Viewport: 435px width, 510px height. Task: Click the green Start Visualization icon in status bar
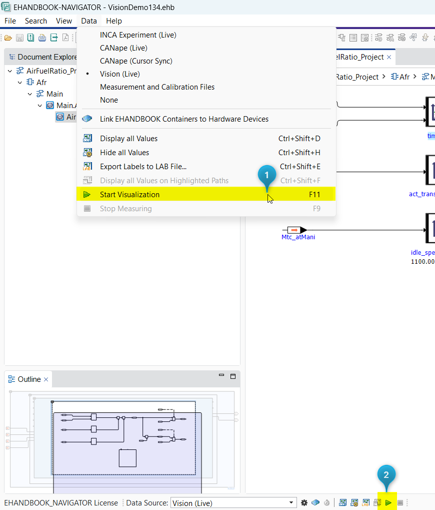pyautogui.click(x=388, y=502)
